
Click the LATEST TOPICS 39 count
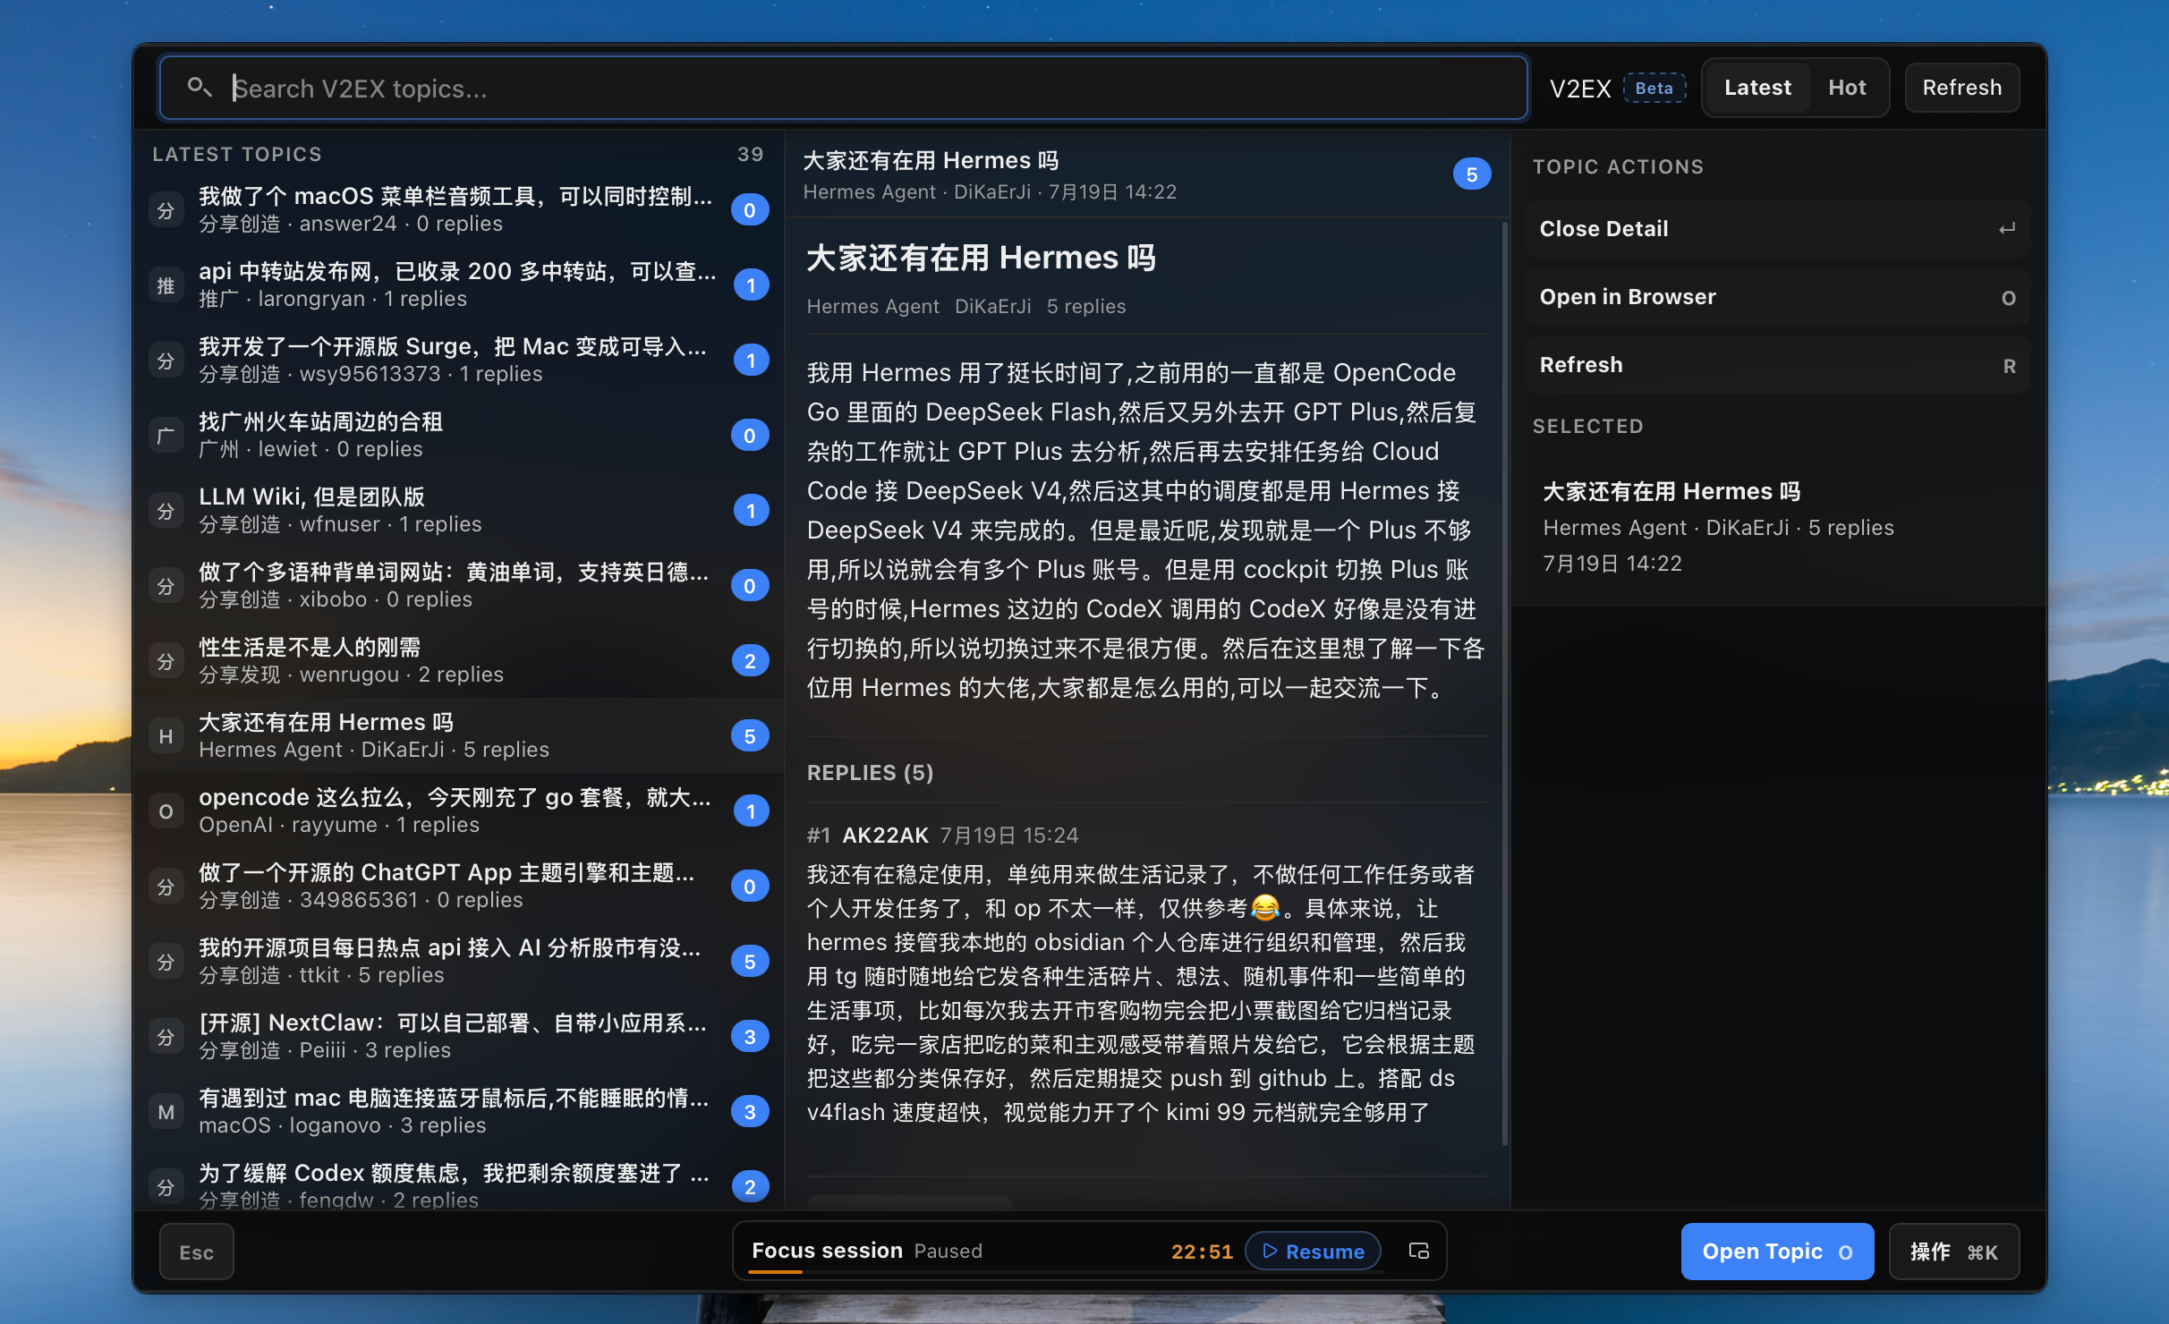click(750, 154)
